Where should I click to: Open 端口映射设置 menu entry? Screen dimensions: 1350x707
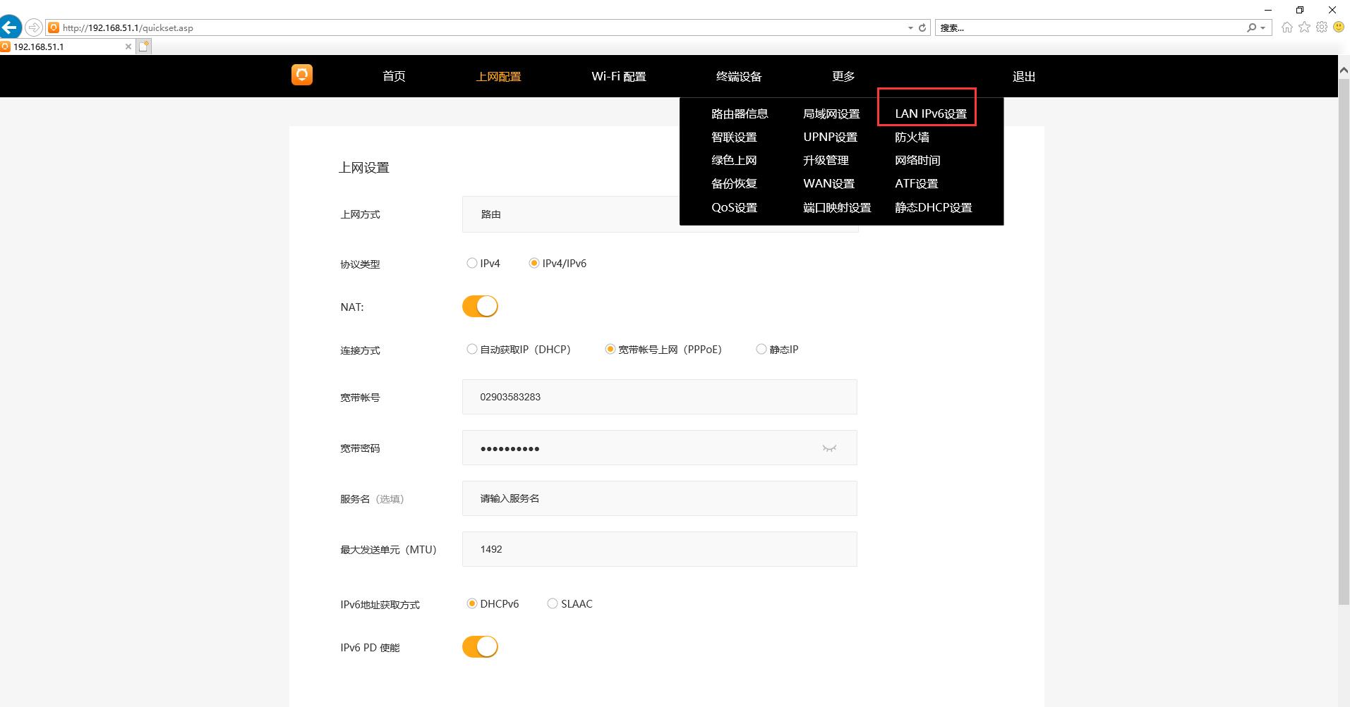coord(837,207)
